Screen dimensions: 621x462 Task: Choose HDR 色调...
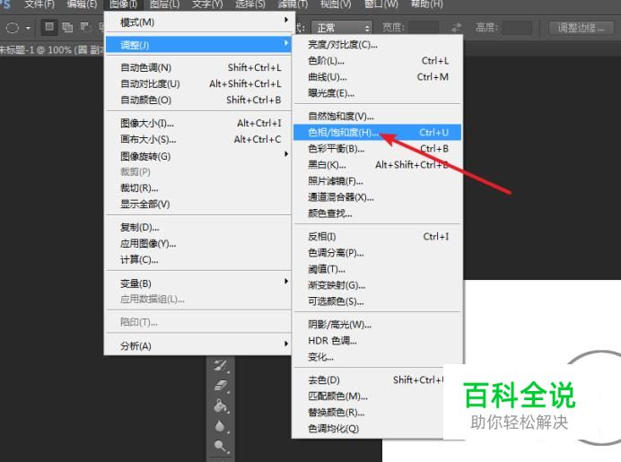point(377,341)
